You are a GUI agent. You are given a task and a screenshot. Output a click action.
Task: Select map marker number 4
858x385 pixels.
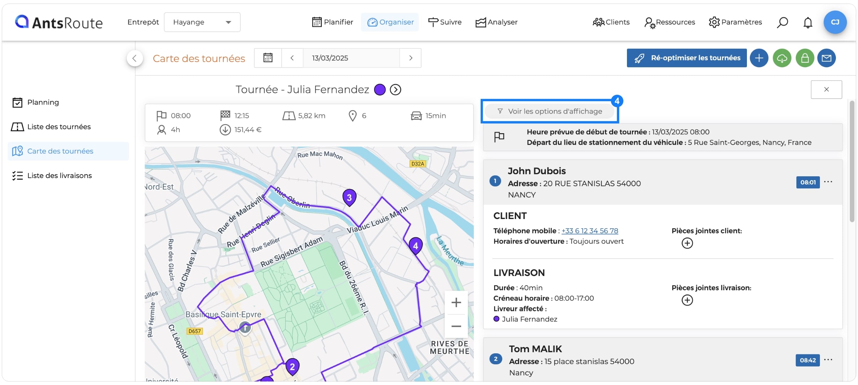[x=415, y=246]
